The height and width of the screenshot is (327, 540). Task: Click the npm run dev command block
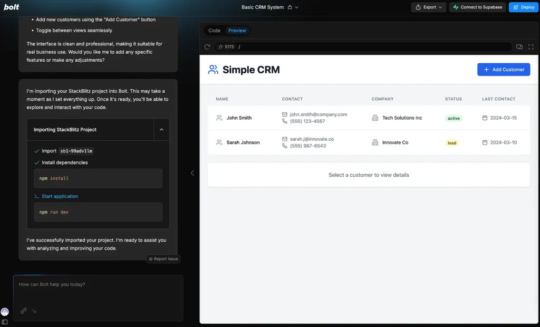coord(98,212)
